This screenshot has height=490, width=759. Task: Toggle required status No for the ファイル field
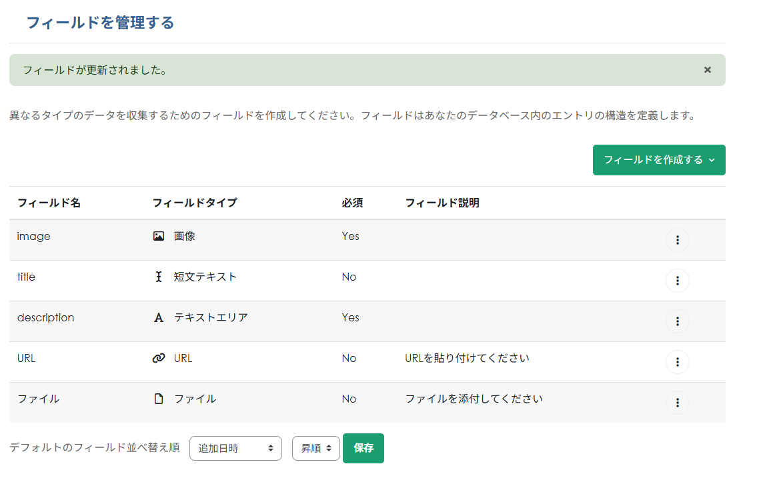pyautogui.click(x=349, y=399)
